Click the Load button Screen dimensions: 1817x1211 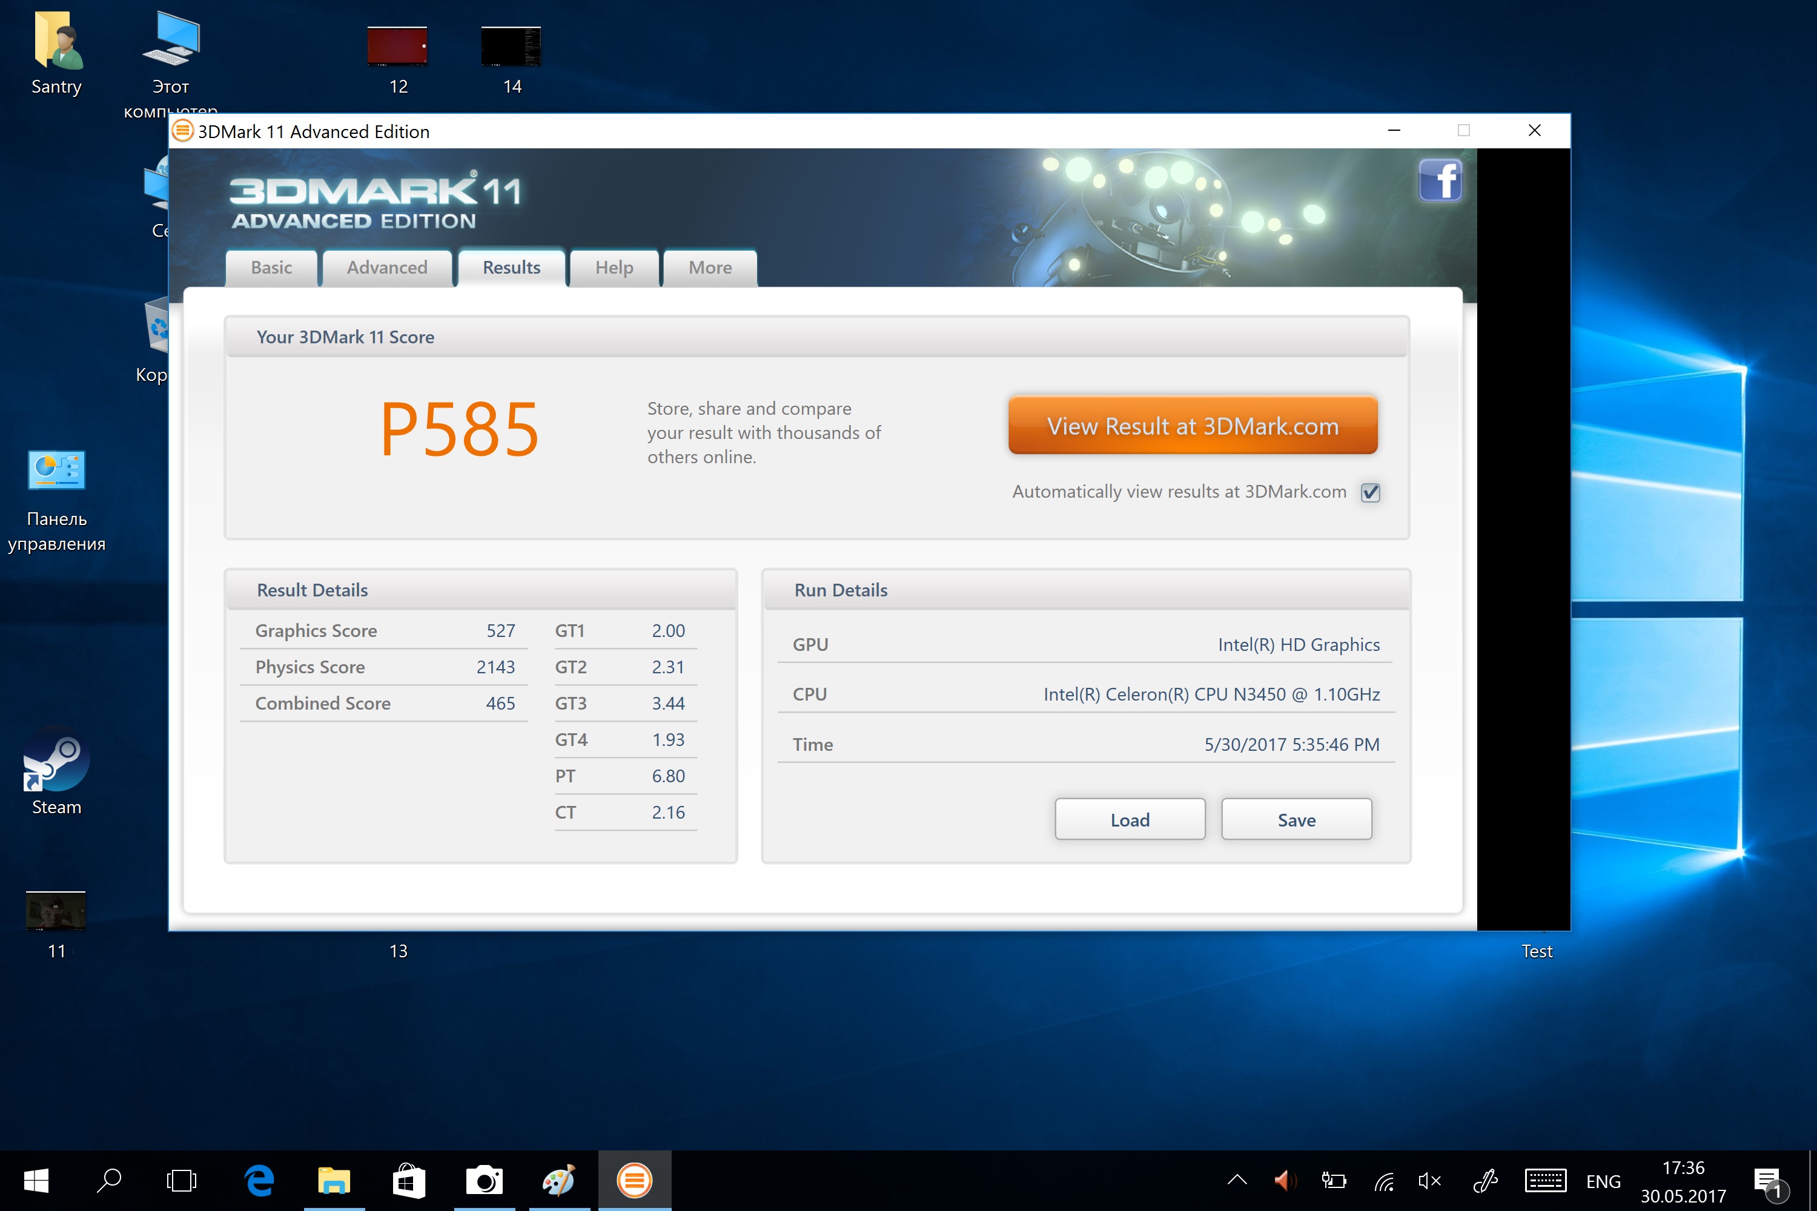[1130, 819]
